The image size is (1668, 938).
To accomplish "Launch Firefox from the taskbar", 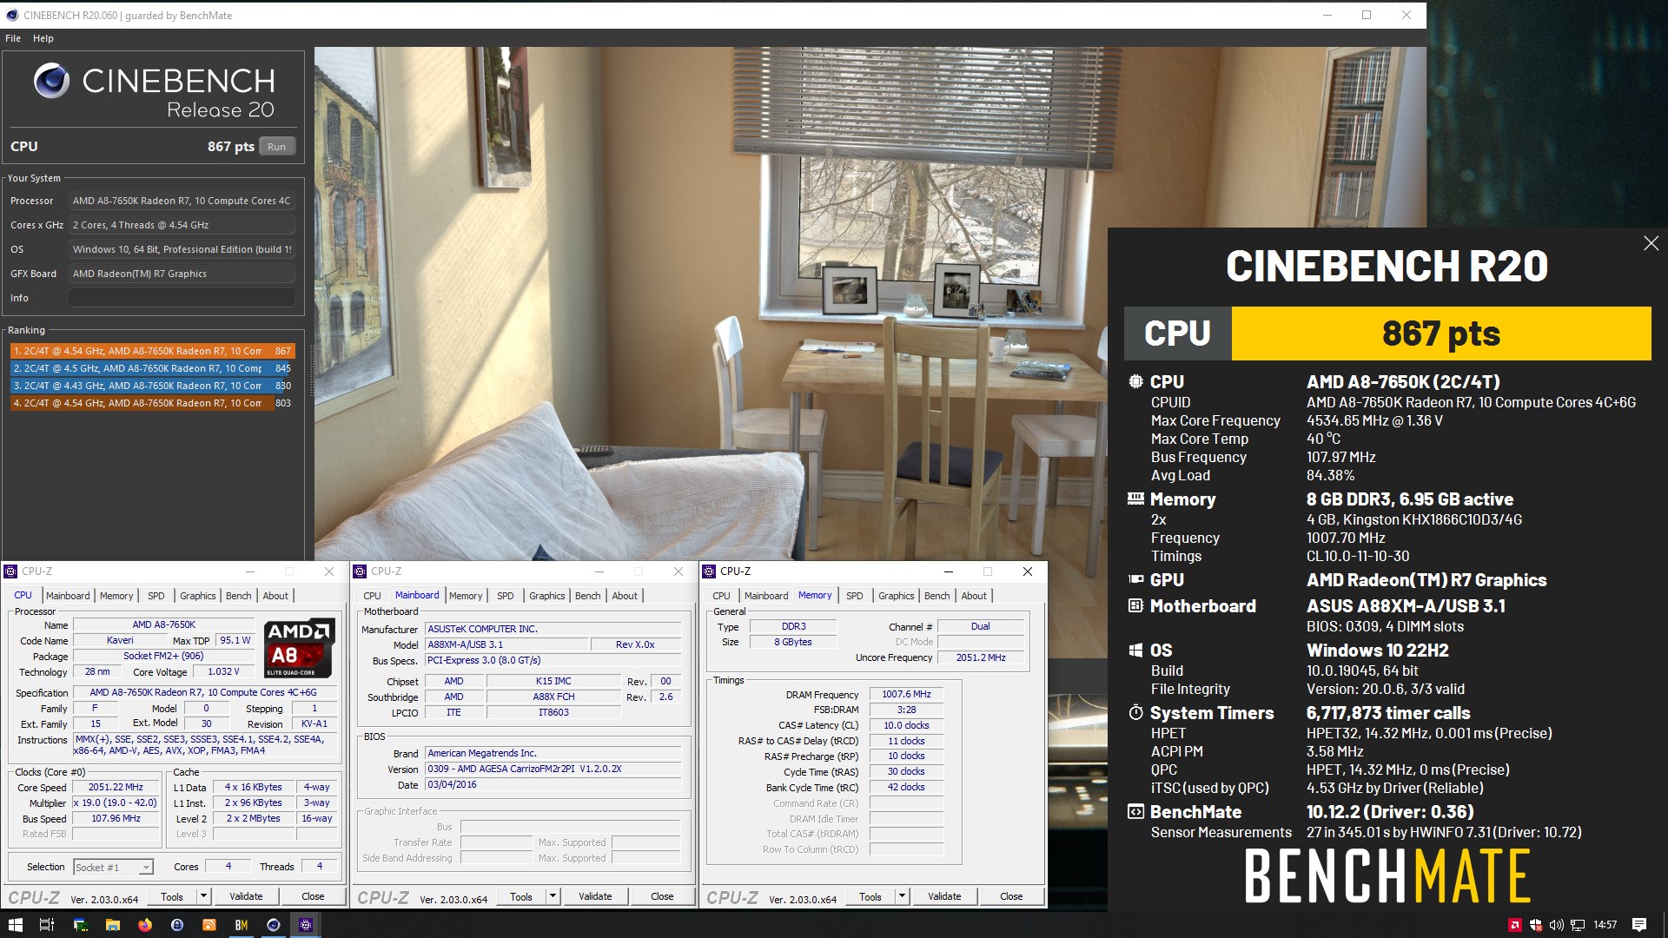I will 144,925.
